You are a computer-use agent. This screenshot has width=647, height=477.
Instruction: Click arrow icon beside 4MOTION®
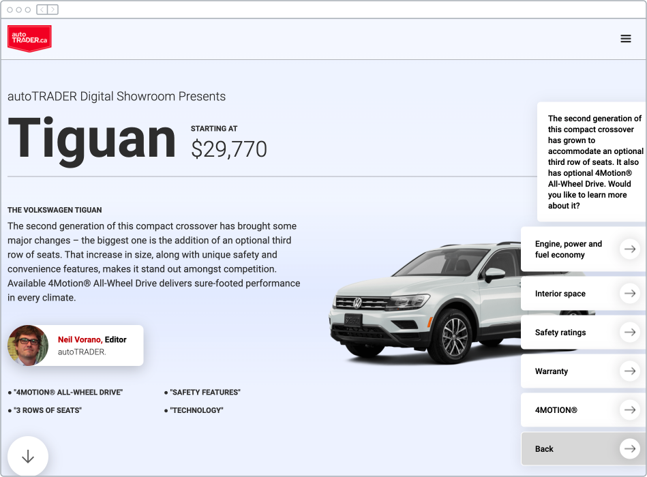[x=630, y=410]
